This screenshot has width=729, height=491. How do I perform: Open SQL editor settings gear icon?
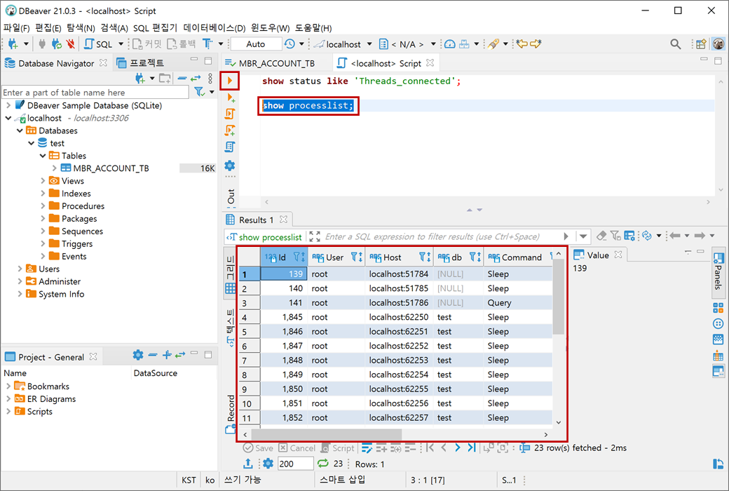230,166
